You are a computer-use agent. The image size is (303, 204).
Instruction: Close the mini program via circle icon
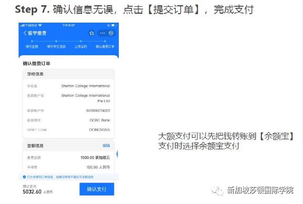111,33
